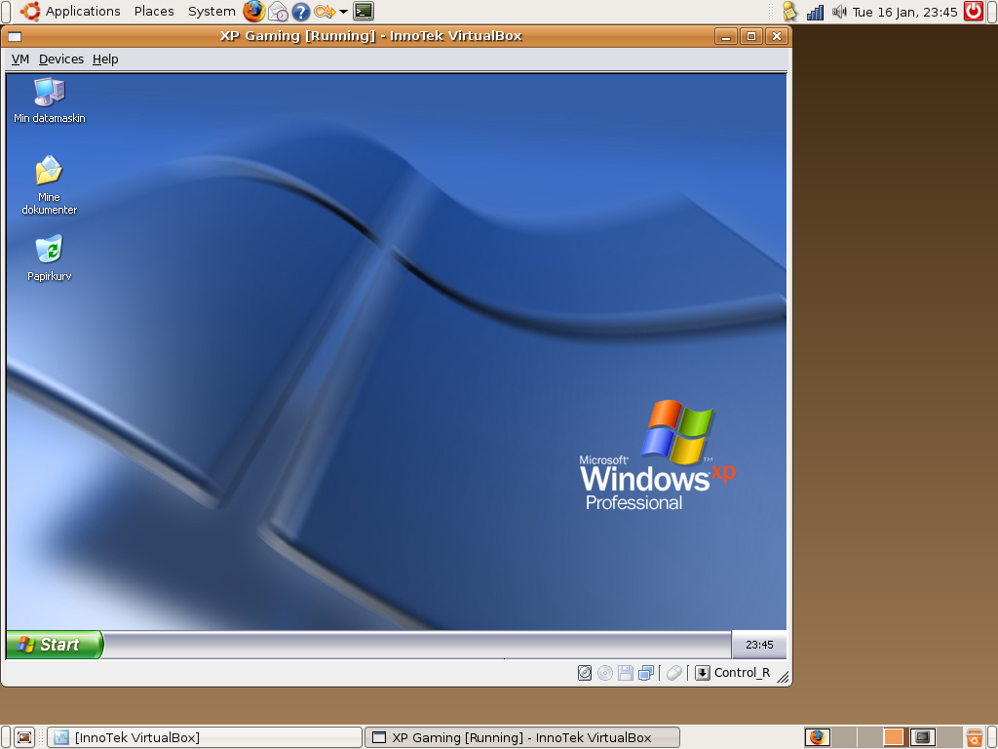This screenshot has height=749, width=998.
Task: Open VirtualBox window menu icon in titlebar
Action: click(15, 36)
